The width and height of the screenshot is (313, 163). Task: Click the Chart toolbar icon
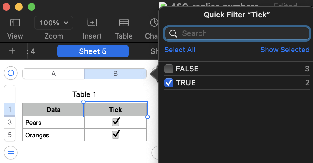click(154, 23)
